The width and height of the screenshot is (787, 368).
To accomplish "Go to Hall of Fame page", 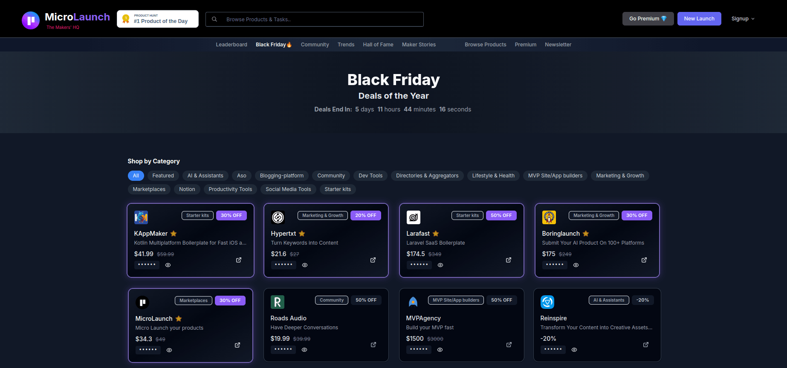I will [378, 45].
